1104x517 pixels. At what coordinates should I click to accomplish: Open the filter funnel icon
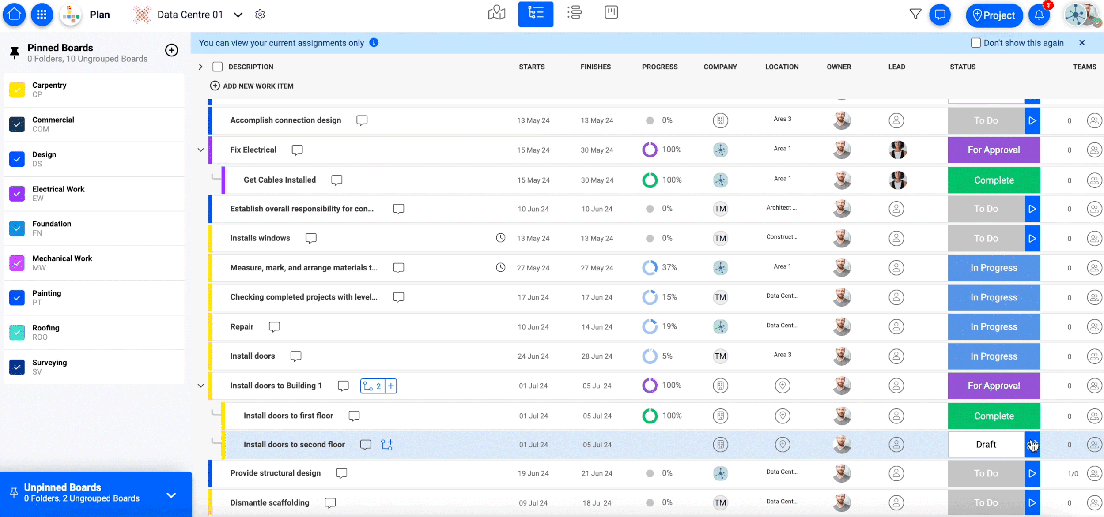[915, 15]
